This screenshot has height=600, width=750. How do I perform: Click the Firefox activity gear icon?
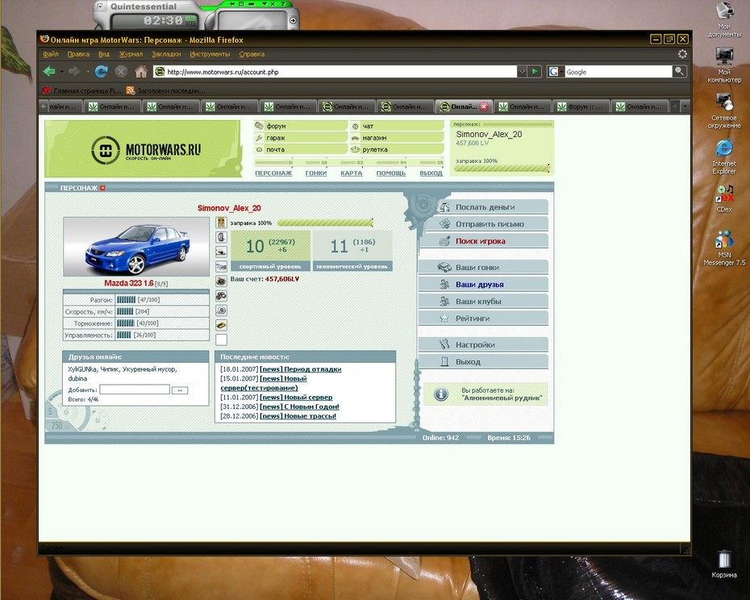pos(682,54)
